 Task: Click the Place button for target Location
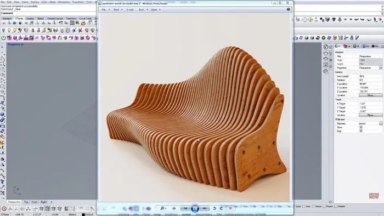(370, 115)
